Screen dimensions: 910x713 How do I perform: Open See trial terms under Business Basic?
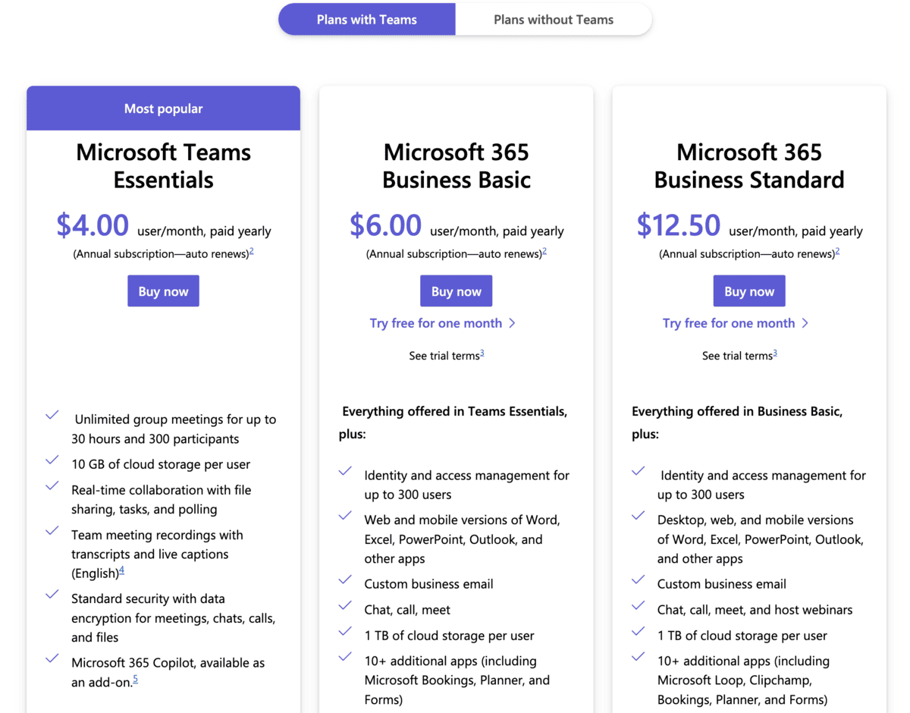point(444,355)
